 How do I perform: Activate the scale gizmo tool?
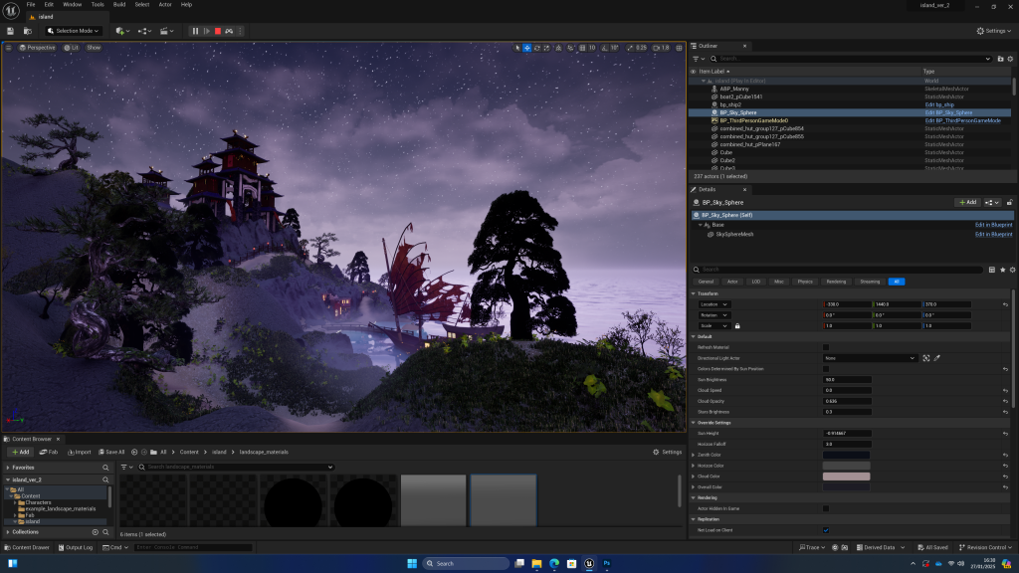[x=546, y=48]
